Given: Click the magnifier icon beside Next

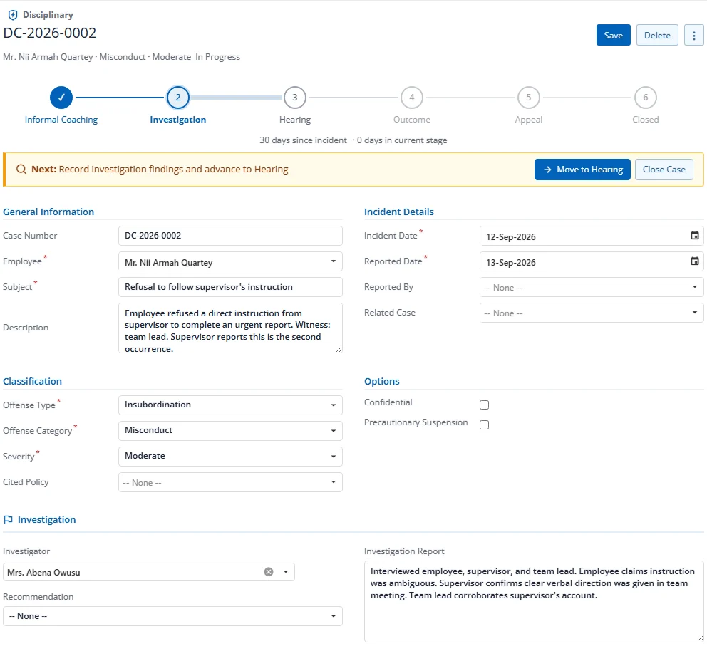Looking at the screenshot, I should pyautogui.click(x=21, y=170).
